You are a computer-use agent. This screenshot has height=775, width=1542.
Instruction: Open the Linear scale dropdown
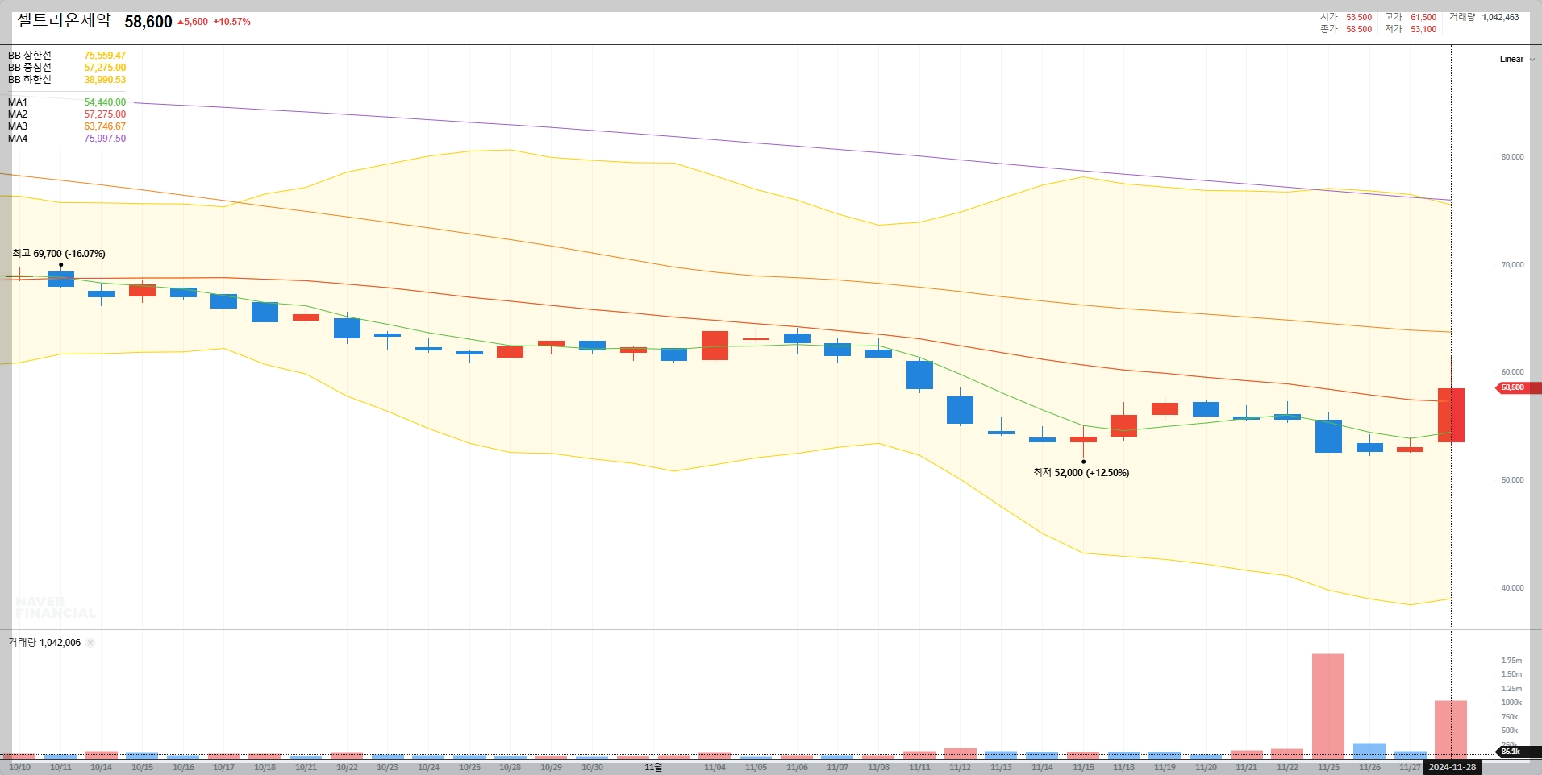click(1516, 59)
